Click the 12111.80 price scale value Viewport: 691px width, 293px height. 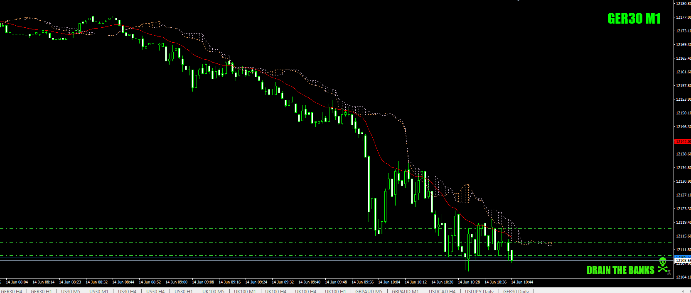pos(684,249)
